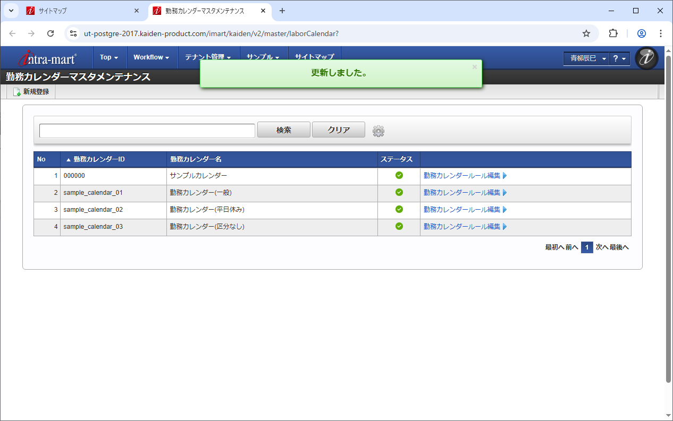Expand the Workflow dropdown menu

pos(152,57)
